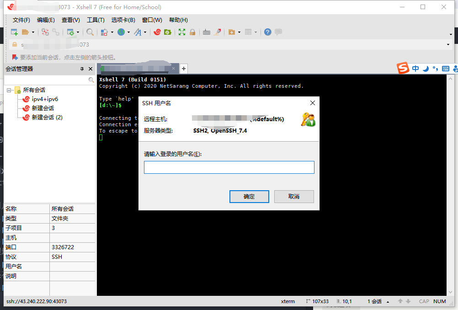Click the red Xshell swirl toolbar icon
The width and height of the screenshot is (458, 310).
(157, 32)
